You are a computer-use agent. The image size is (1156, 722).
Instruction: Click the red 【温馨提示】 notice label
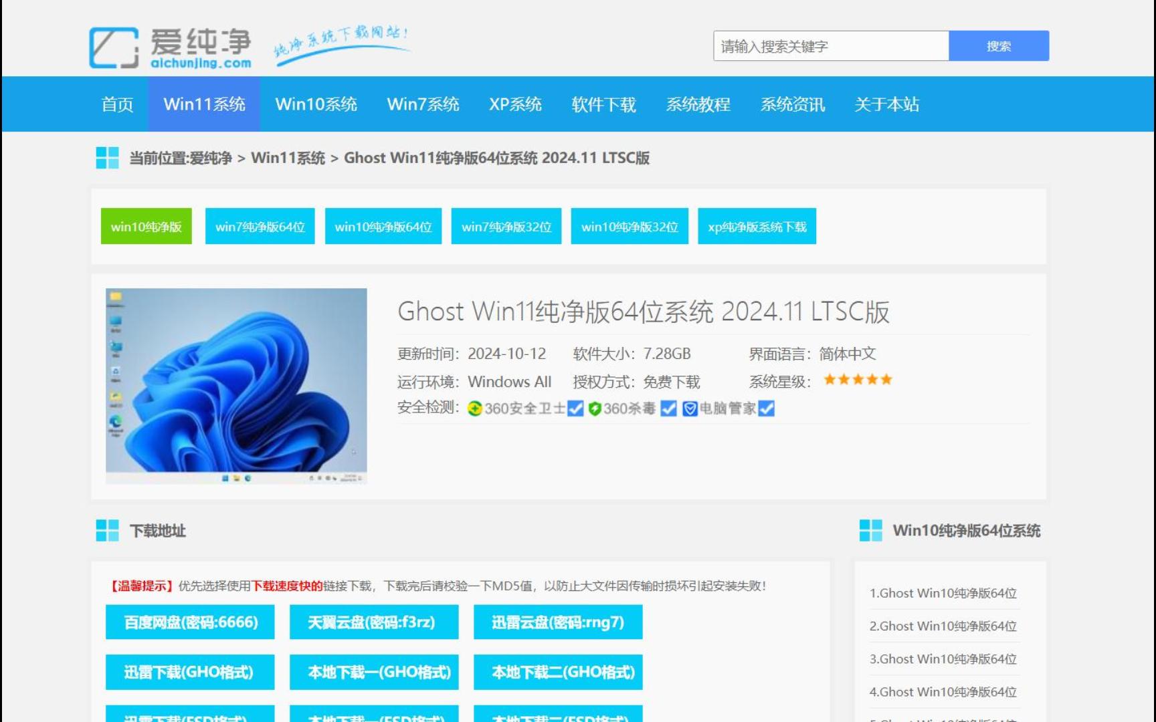(141, 586)
